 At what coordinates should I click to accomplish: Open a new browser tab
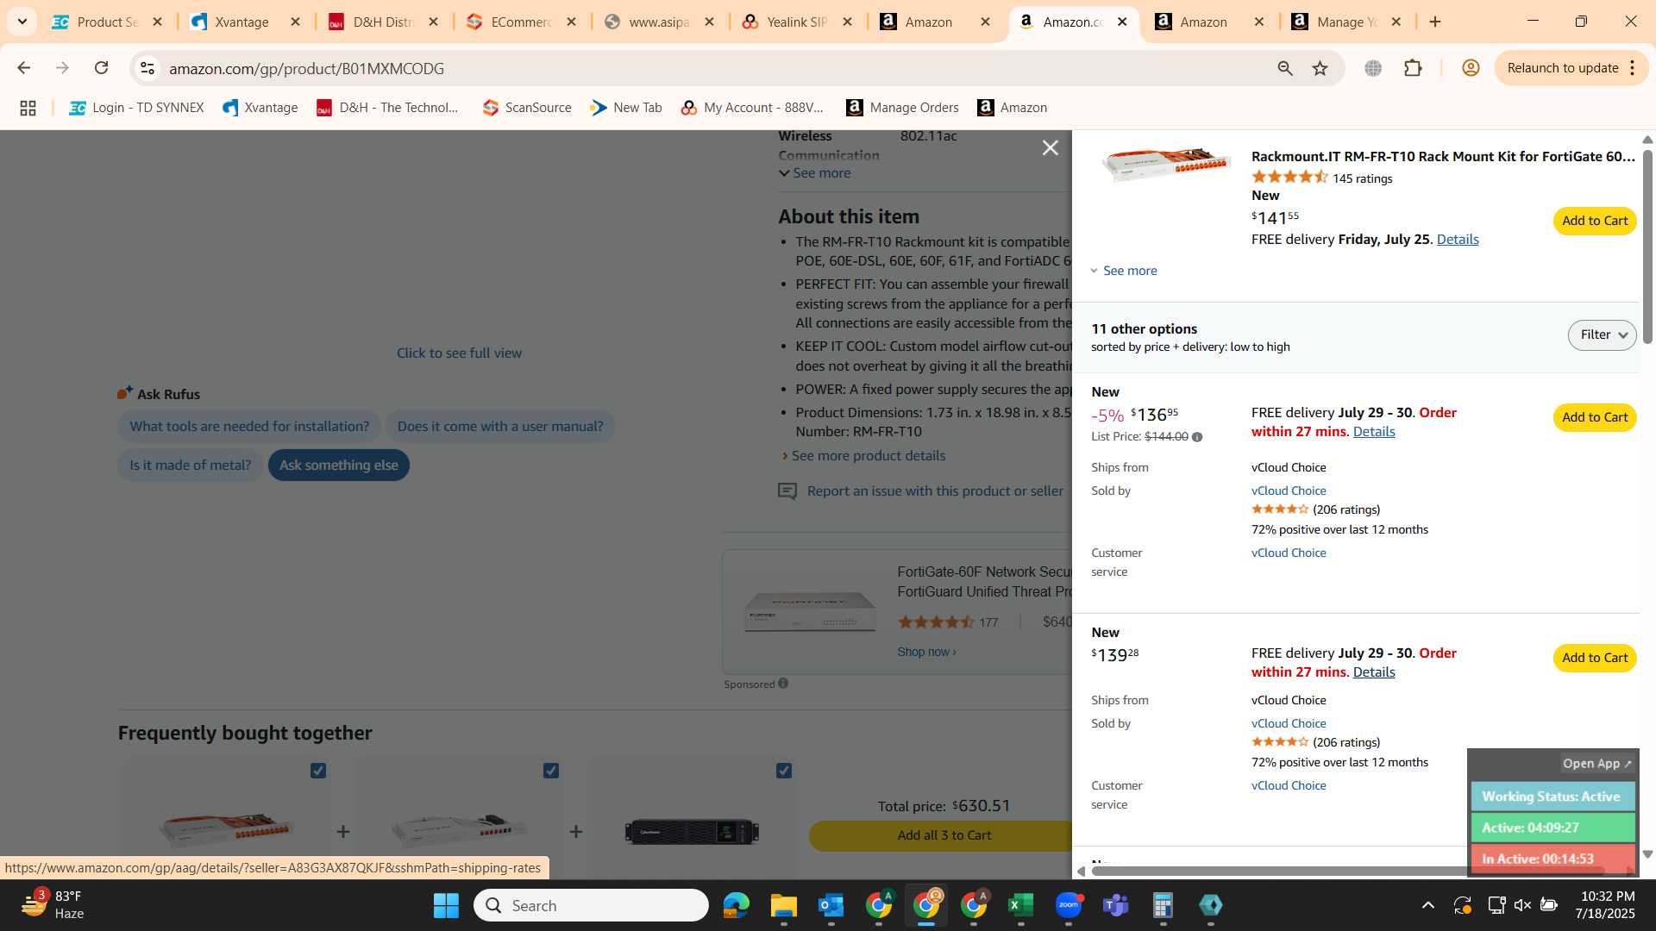point(1435,22)
